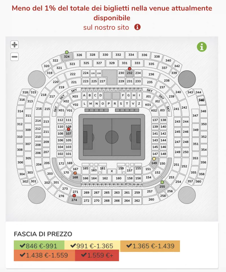Select section 162 on the stadium map

(105, 178)
